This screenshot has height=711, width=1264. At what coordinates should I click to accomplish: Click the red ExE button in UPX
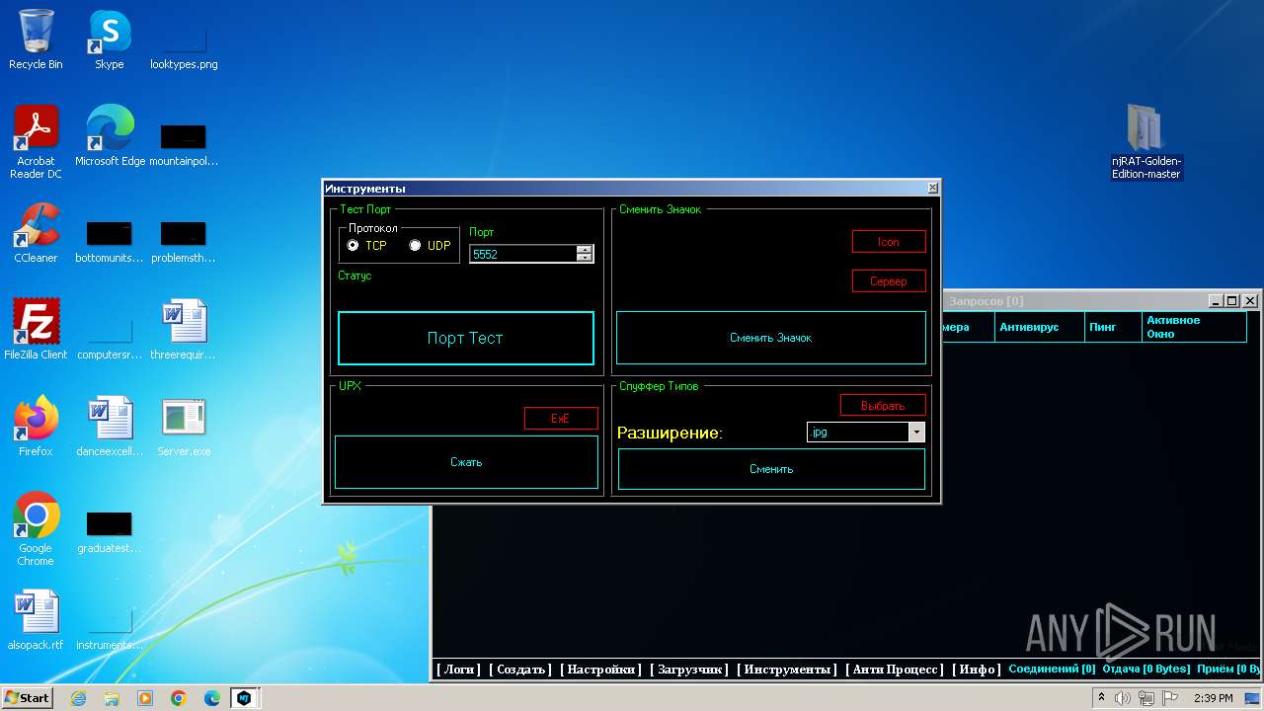pyautogui.click(x=561, y=418)
